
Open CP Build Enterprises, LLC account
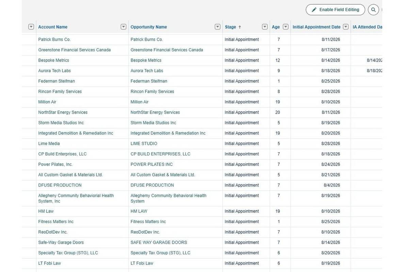tap(62, 154)
